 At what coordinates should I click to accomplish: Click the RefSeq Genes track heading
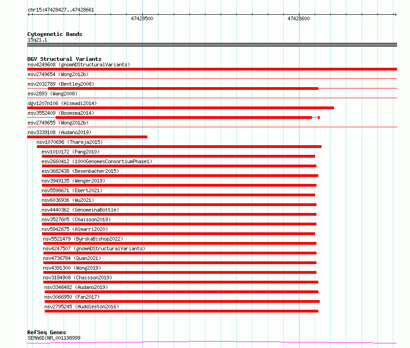tap(47, 332)
